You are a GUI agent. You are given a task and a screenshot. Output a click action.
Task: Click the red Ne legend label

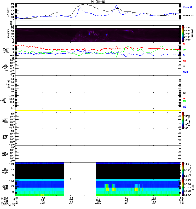pos(185,61)
